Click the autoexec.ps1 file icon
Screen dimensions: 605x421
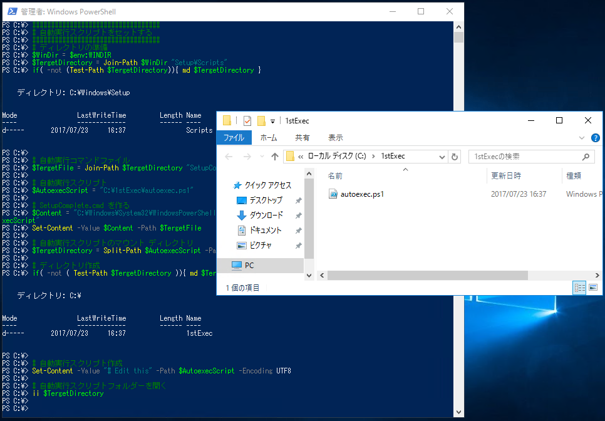333,194
